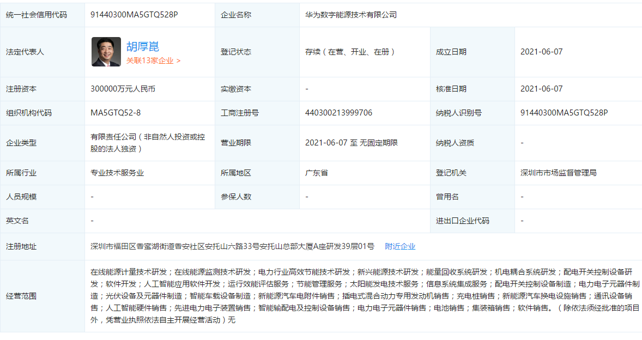Click registered capital 300000万元人民币
Screen dimensions: 642x340
pos(123,89)
